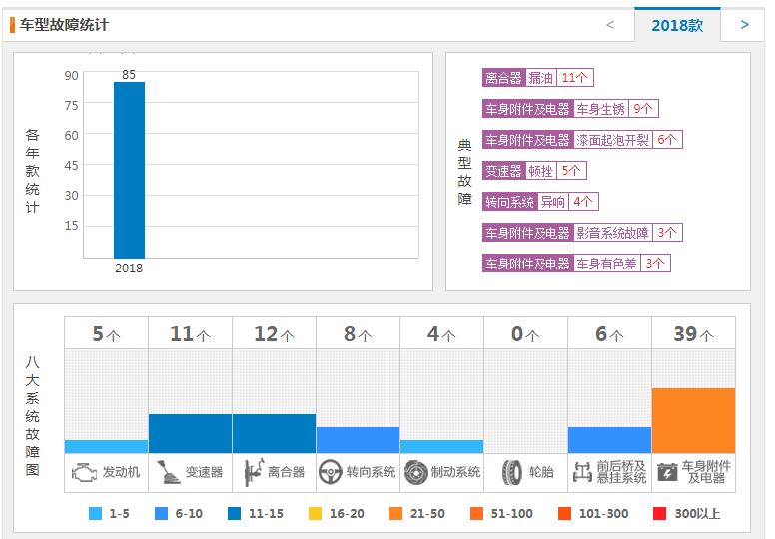The width and height of the screenshot is (775, 539).
Task: Click the engine (发动机) icon
Action: [84, 473]
